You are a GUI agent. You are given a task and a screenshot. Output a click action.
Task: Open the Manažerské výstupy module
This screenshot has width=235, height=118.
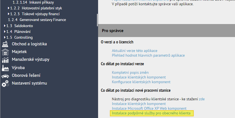(x=31, y=59)
